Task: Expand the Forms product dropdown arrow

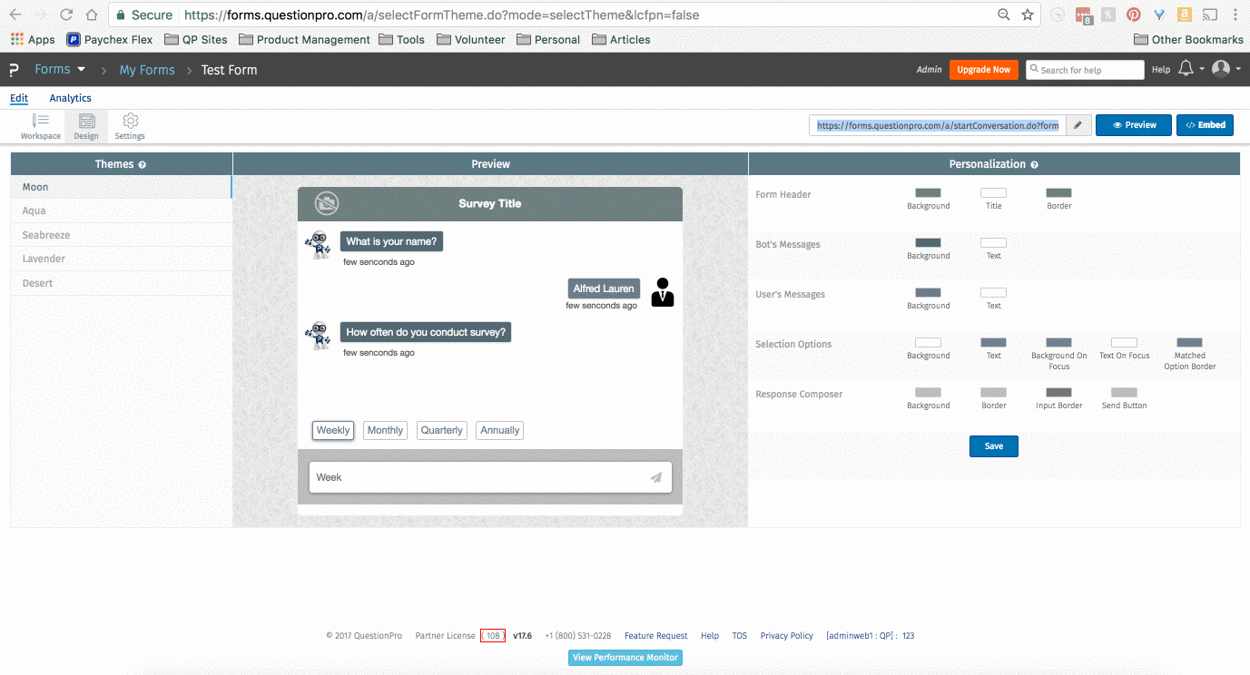Action: (x=81, y=69)
